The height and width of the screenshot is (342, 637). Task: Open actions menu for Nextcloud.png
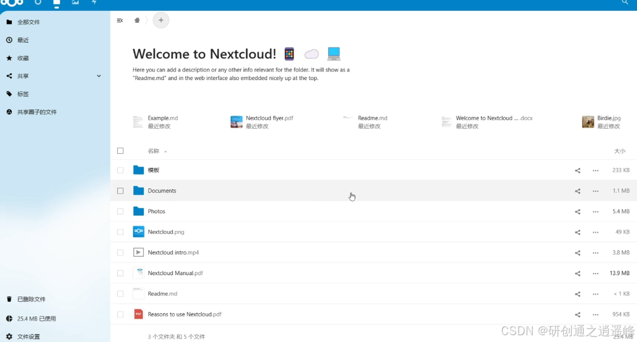click(596, 231)
